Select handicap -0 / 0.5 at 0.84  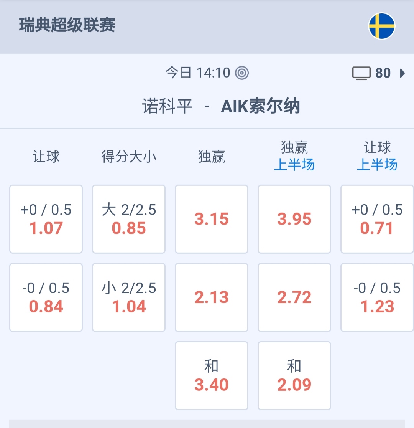[46, 297]
